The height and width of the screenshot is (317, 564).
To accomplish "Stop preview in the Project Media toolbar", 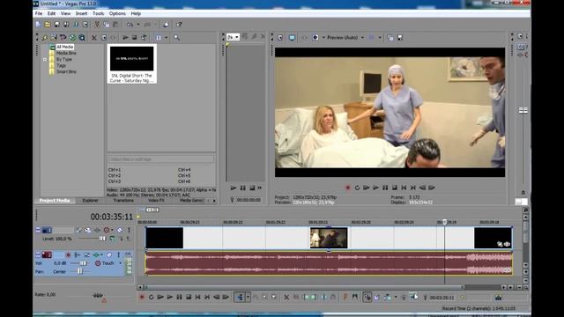I will click(x=134, y=37).
